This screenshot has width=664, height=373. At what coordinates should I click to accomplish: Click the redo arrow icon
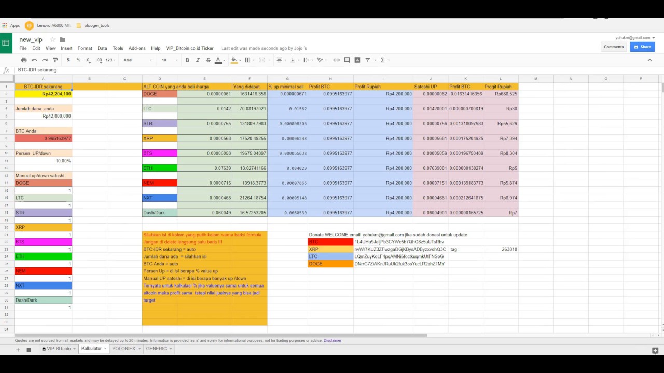coord(45,60)
